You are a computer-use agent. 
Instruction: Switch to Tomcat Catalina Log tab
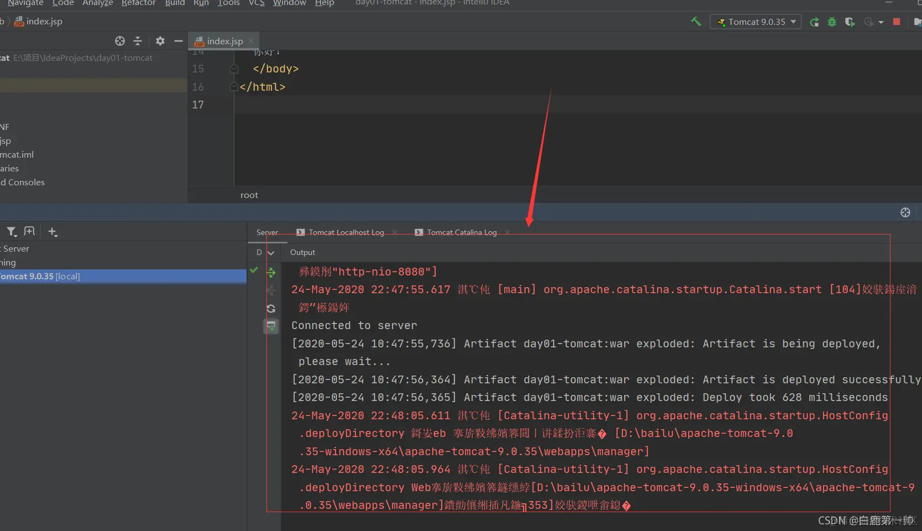pos(462,232)
